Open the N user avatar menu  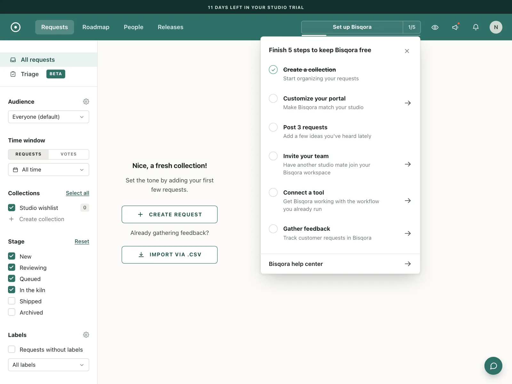click(496, 27)
